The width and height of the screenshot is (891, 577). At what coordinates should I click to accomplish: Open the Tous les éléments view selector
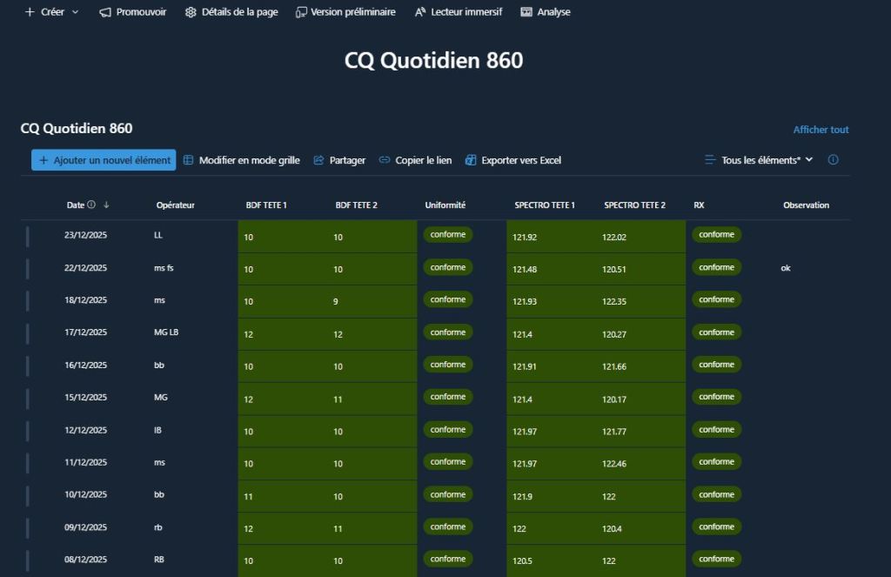point(759,160)
